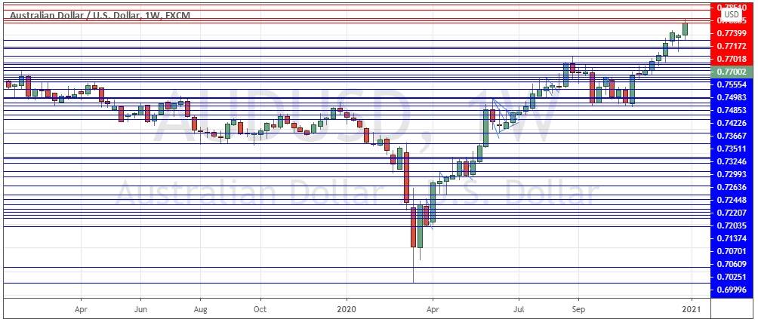Click the 0.77172 price level label
This screenshot has width=758, height=322.
[x=732, y=46]
